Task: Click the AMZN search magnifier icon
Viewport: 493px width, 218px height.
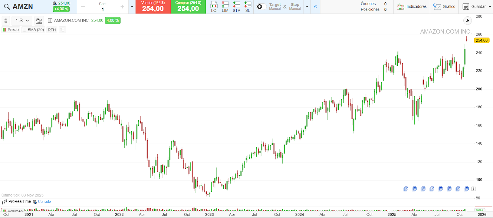Action: pyautogui.click(x=7, y=6)
